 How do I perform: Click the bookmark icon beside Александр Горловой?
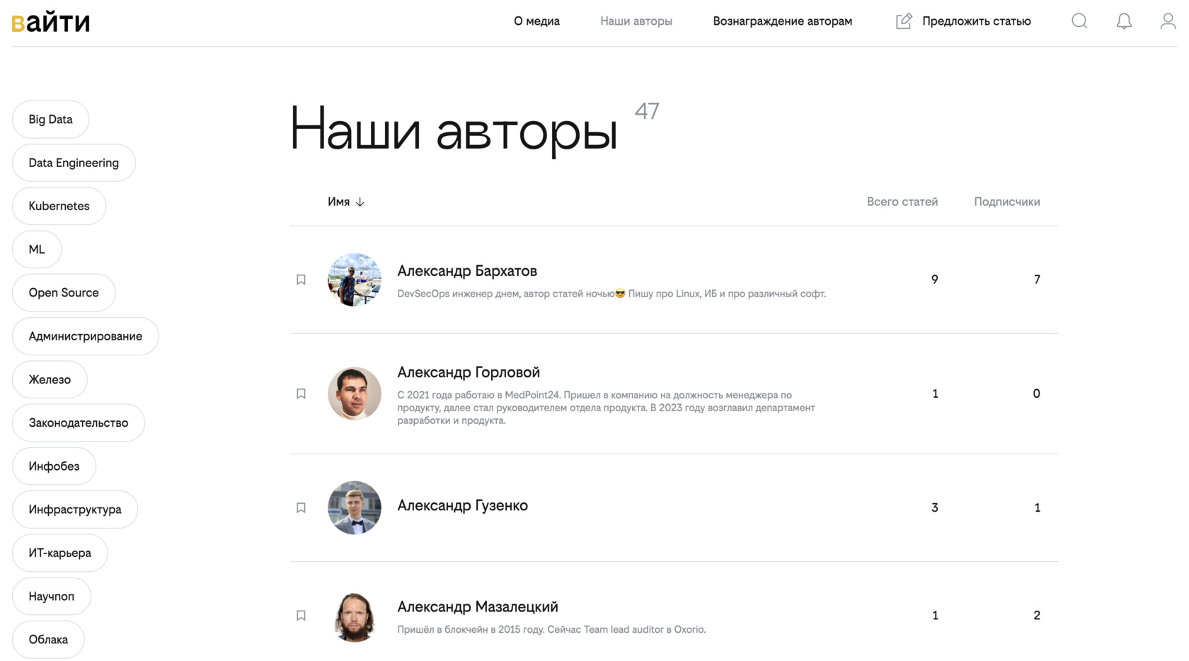(x=301, y=393)
